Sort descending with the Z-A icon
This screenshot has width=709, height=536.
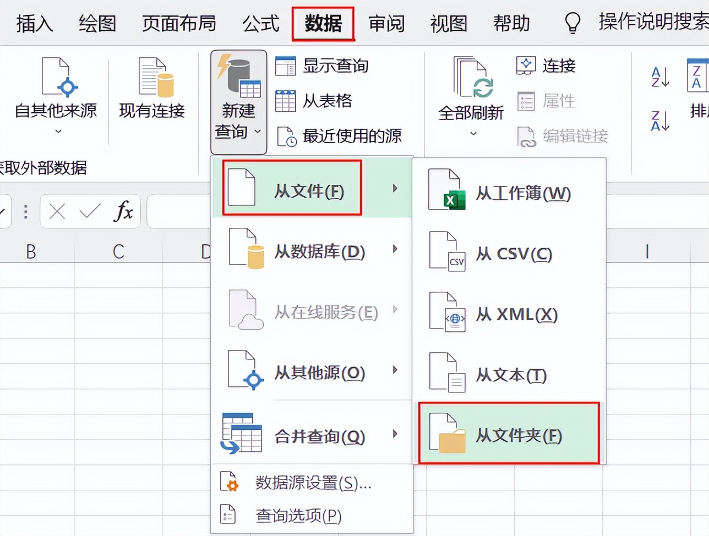tap(659, 121)
